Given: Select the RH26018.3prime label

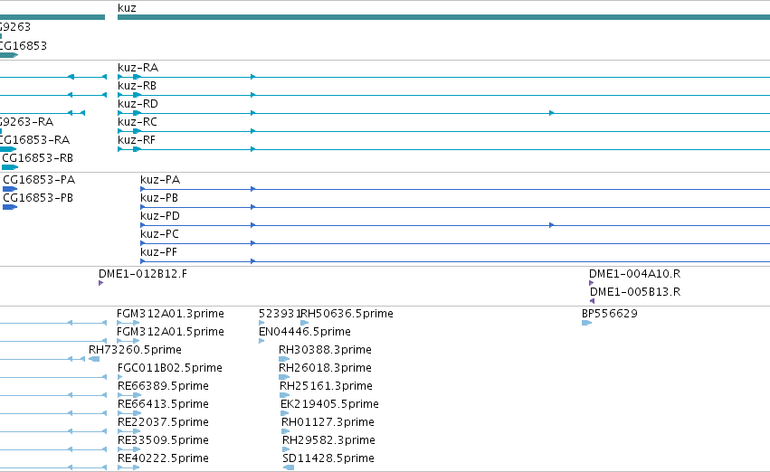Looking at the screenshot, I should (x=325, y=369).
